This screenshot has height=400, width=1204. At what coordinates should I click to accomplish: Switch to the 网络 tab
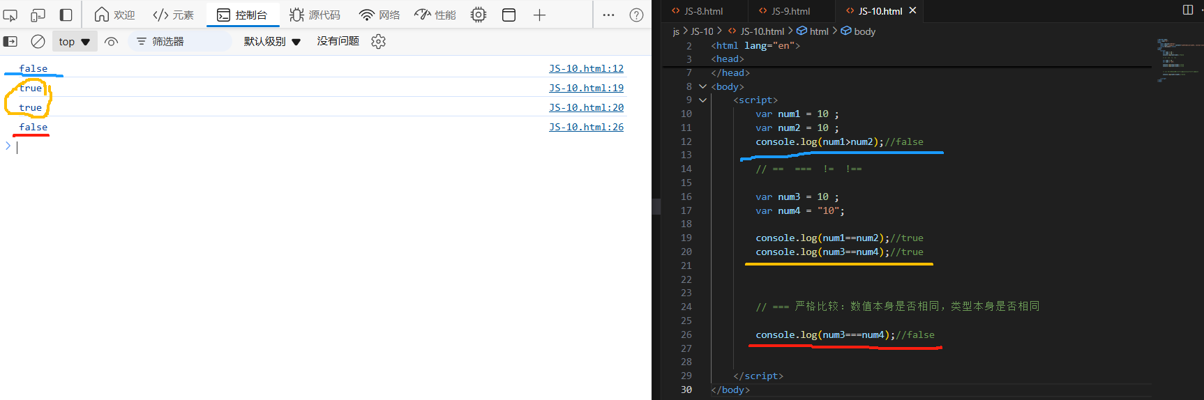[379, 15]
